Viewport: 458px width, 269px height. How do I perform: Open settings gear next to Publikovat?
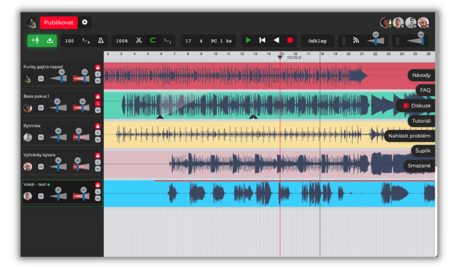(x=85, y=22)
